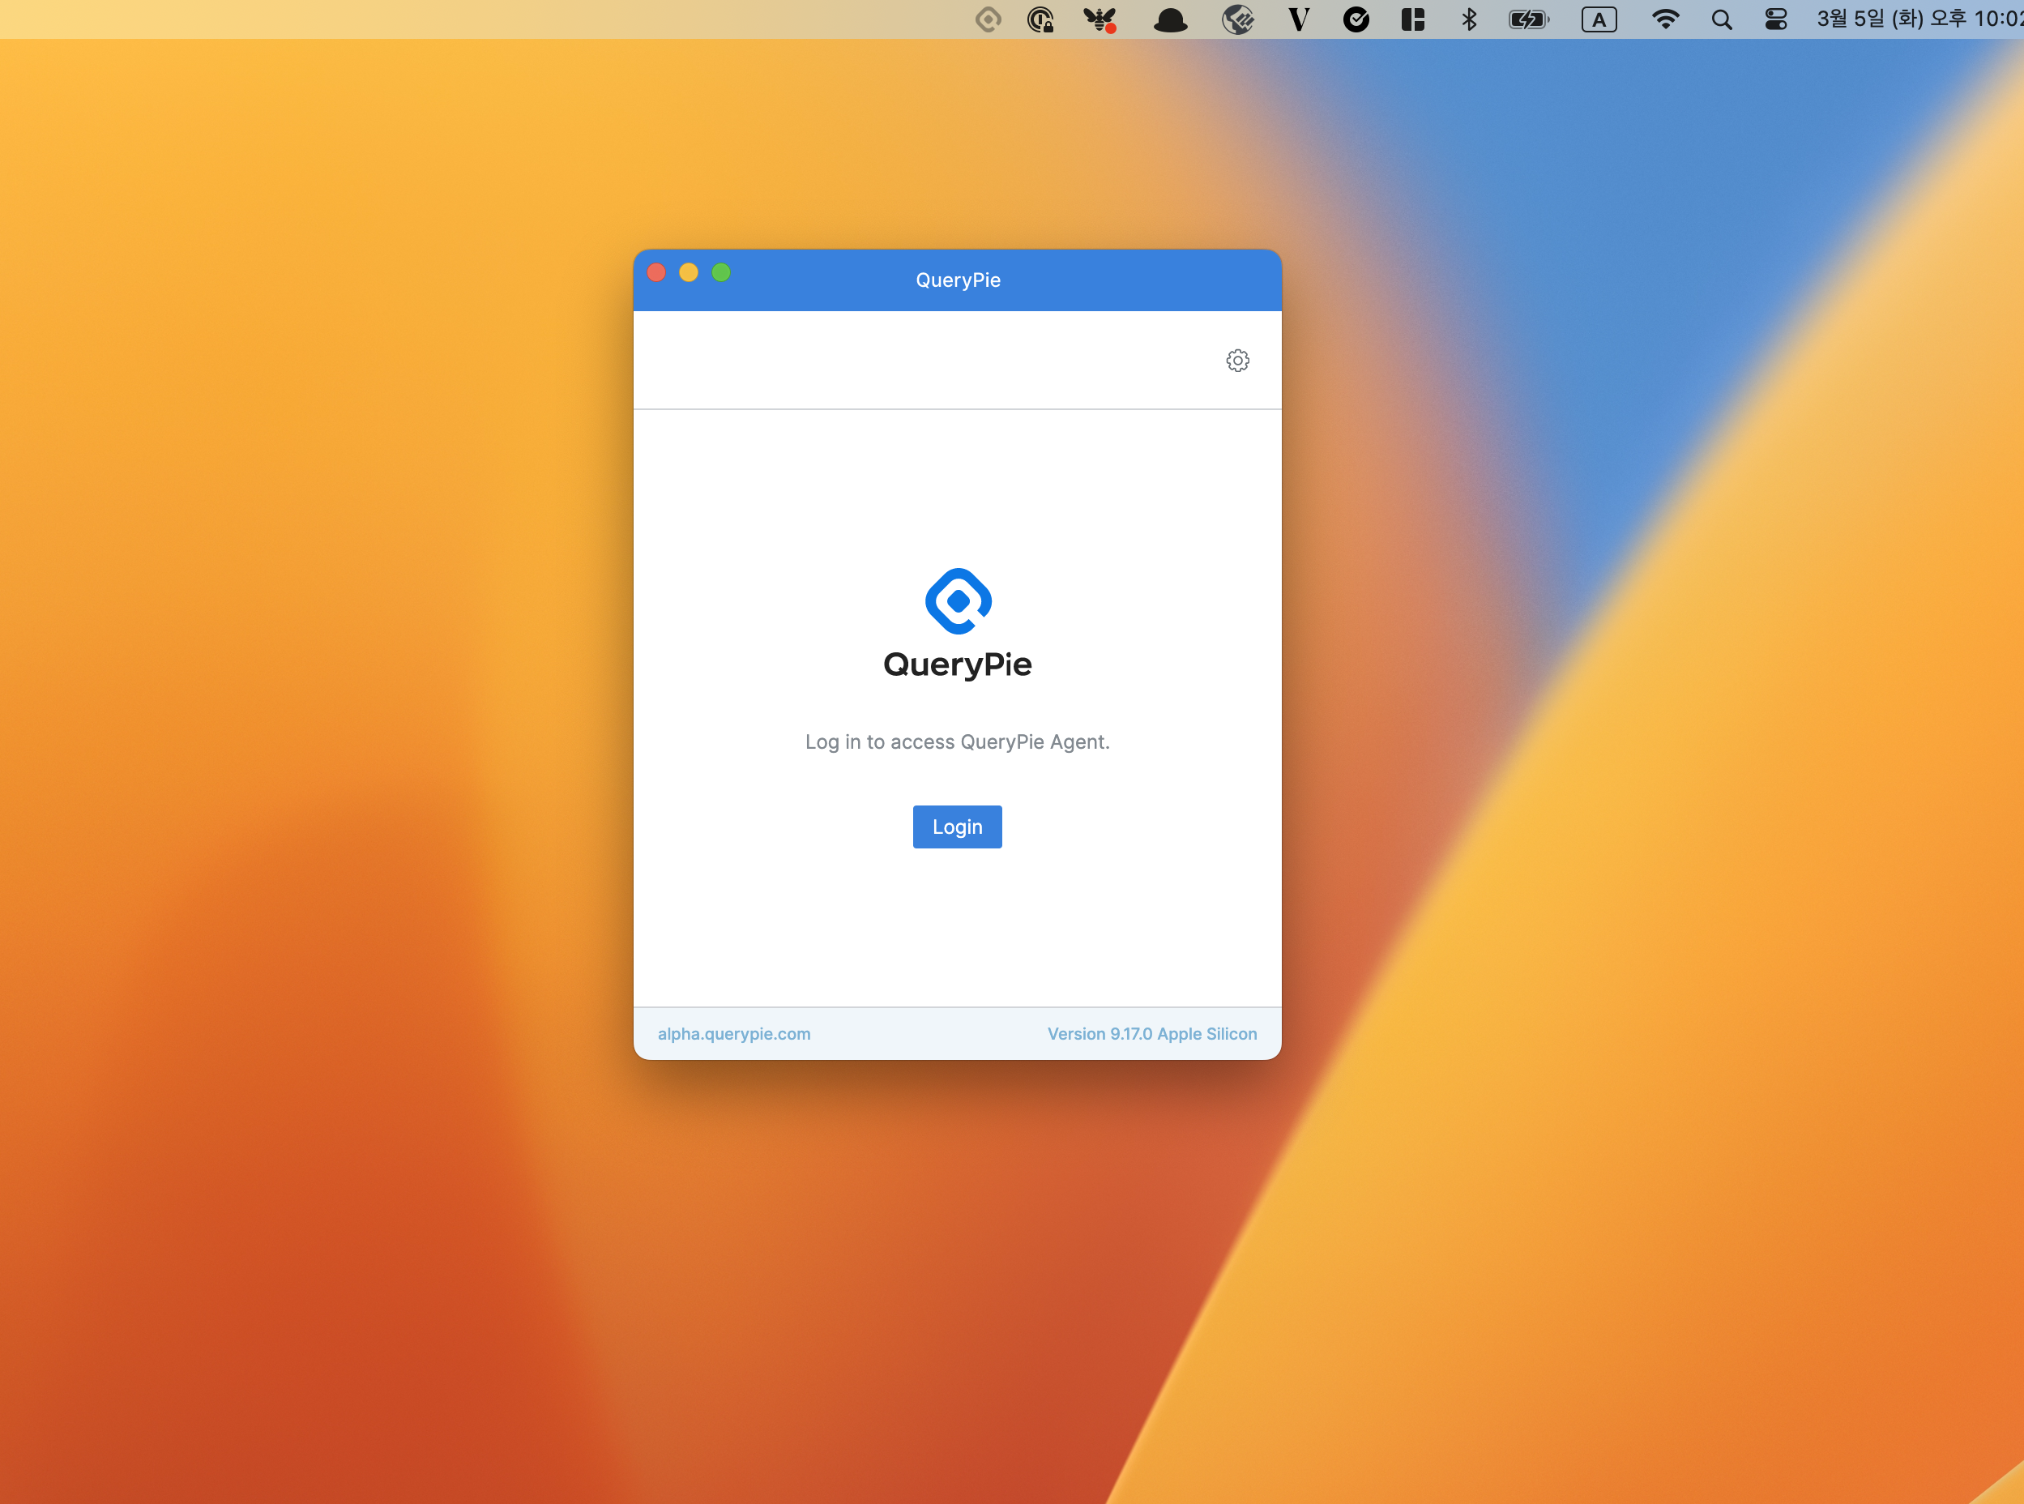The image size is (2024, 1504).
Task: Click the 'Log in to access QueryPie Agent.' text
Action: click(958, 742)
